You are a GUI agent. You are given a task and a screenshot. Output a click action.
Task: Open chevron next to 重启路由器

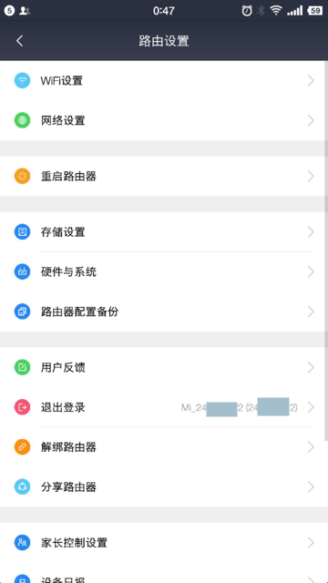point(311,176)
